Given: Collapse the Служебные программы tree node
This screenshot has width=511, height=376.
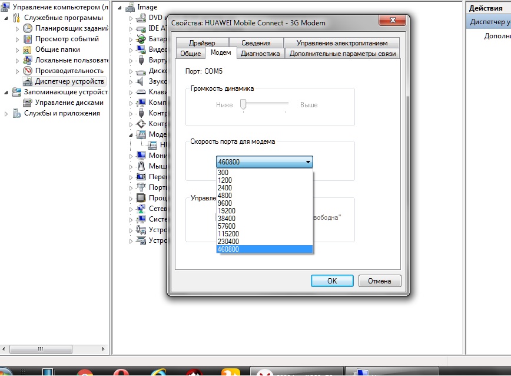Looking at the screenshot, I should [6, 18].
